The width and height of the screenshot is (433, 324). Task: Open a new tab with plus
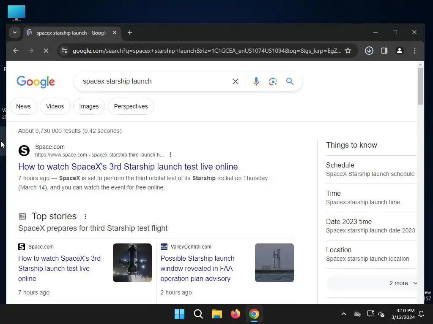[x=129, y=33]
